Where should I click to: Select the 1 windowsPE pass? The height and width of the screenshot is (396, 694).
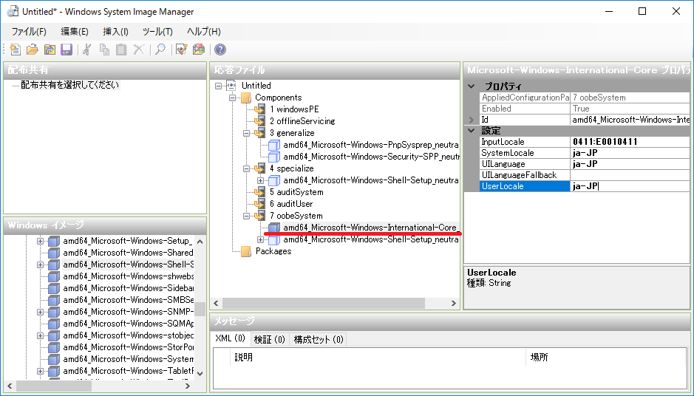pos(294,109)
